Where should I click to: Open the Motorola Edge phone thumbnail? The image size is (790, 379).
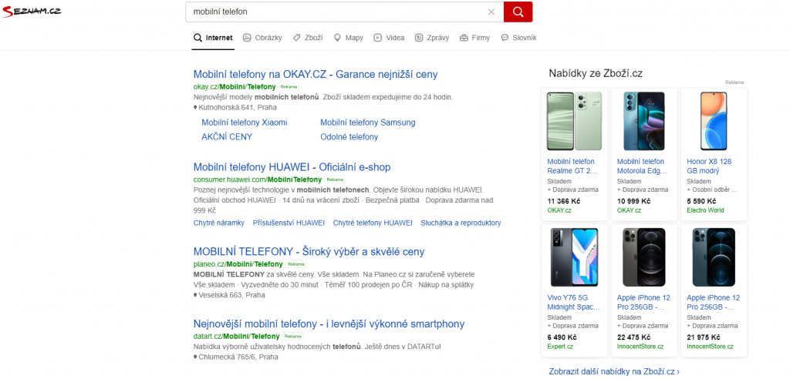click(644, 121)
